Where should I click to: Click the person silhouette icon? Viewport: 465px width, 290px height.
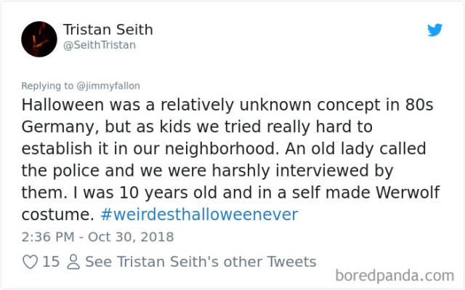click(x=73, y=262)
